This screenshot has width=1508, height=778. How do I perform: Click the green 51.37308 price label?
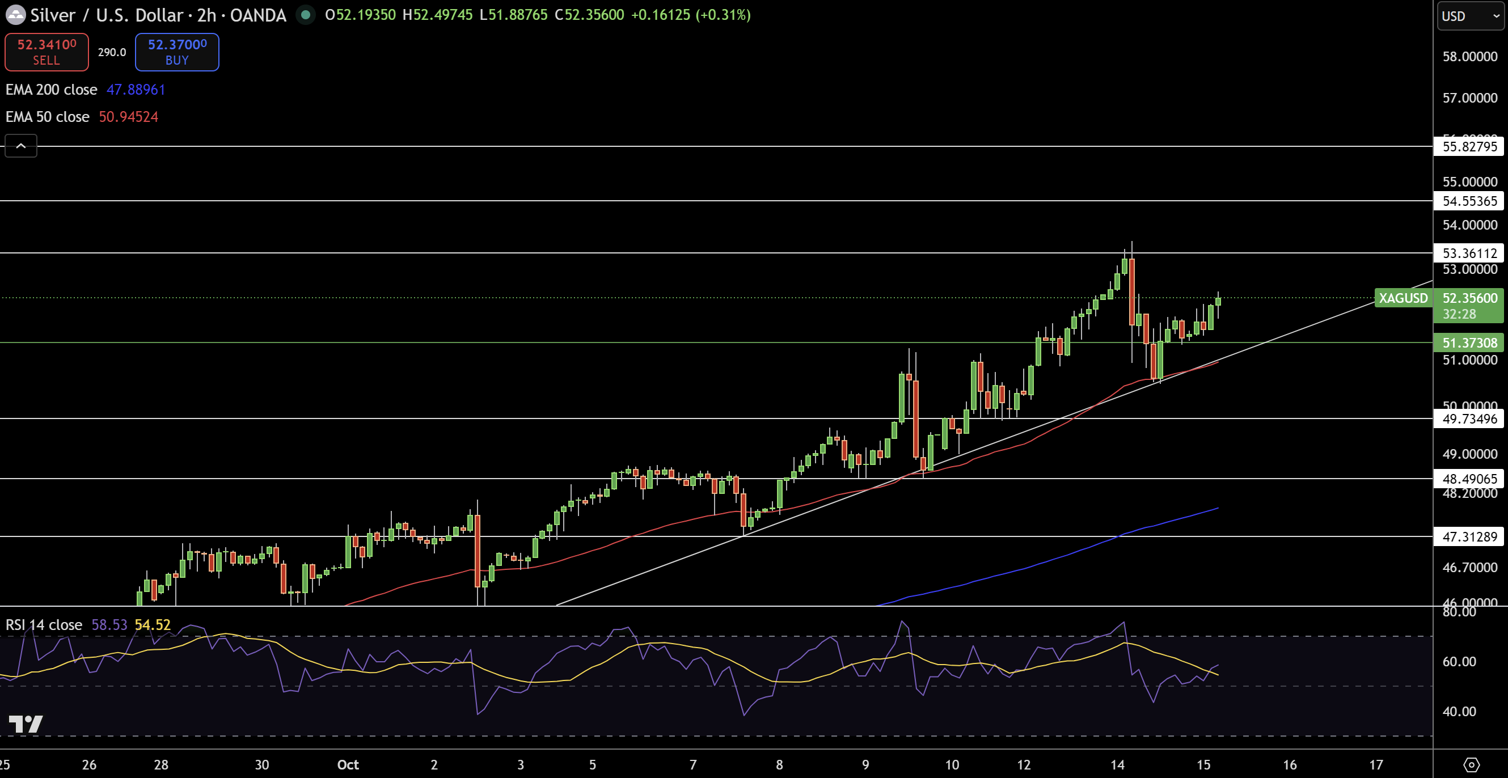tap(1469, 343)
